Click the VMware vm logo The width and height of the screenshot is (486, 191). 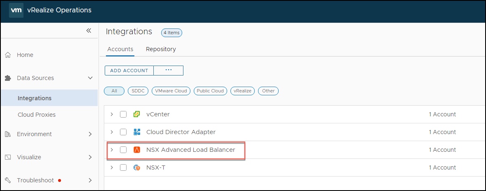click(16, 10)
